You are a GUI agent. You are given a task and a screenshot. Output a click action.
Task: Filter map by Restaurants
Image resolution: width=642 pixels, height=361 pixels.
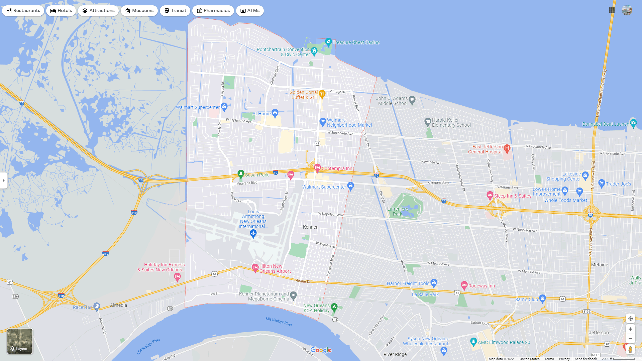[x=23, y=11]
